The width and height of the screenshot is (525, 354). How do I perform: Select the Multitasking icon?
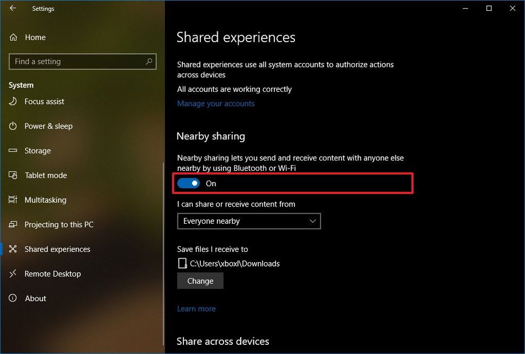tap(13, 200)
